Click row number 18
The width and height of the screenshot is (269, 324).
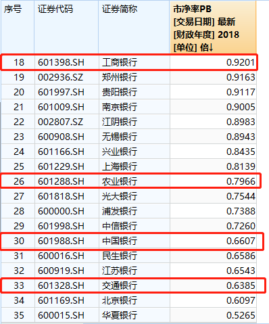pyautogui.click(x=19, y=62)
